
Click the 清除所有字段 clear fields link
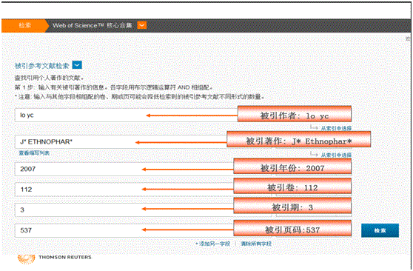[256, 244]
